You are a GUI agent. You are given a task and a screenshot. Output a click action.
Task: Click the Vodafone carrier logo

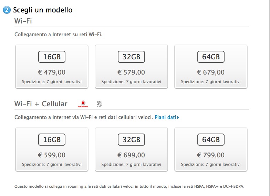tap(83, 104)
